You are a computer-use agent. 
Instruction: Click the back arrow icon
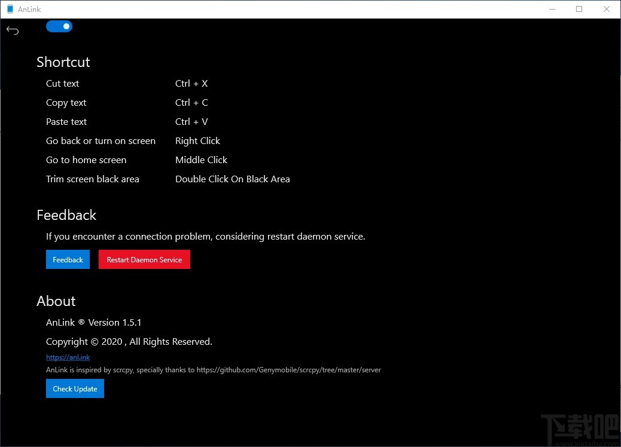[x=13, y=30]
